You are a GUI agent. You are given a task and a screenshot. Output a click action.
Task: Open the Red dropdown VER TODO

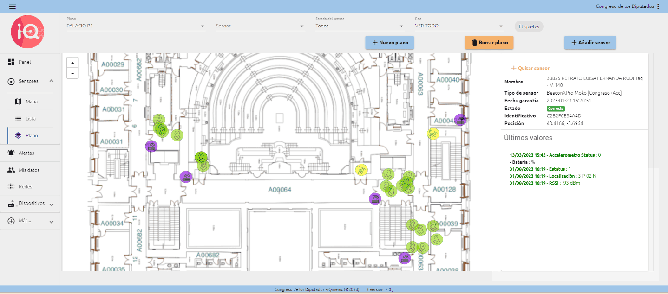(x=459, y=26)
